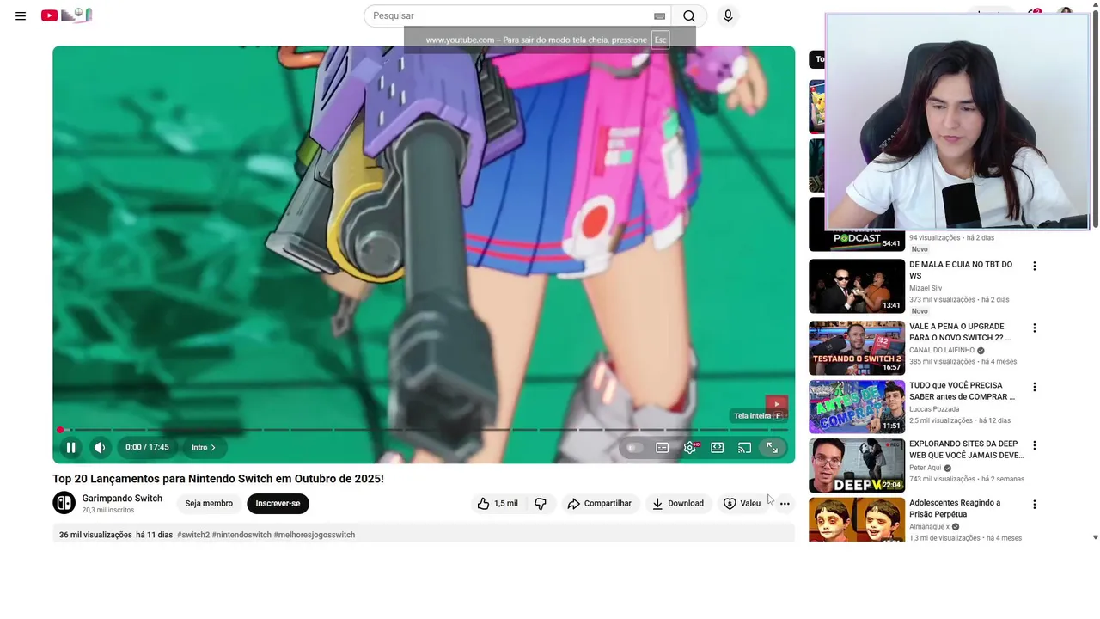Open CANAL DO LAIFINHO channel
Image resolution: width=1100 pixels, height=619 pixels.
click(942, 351)
